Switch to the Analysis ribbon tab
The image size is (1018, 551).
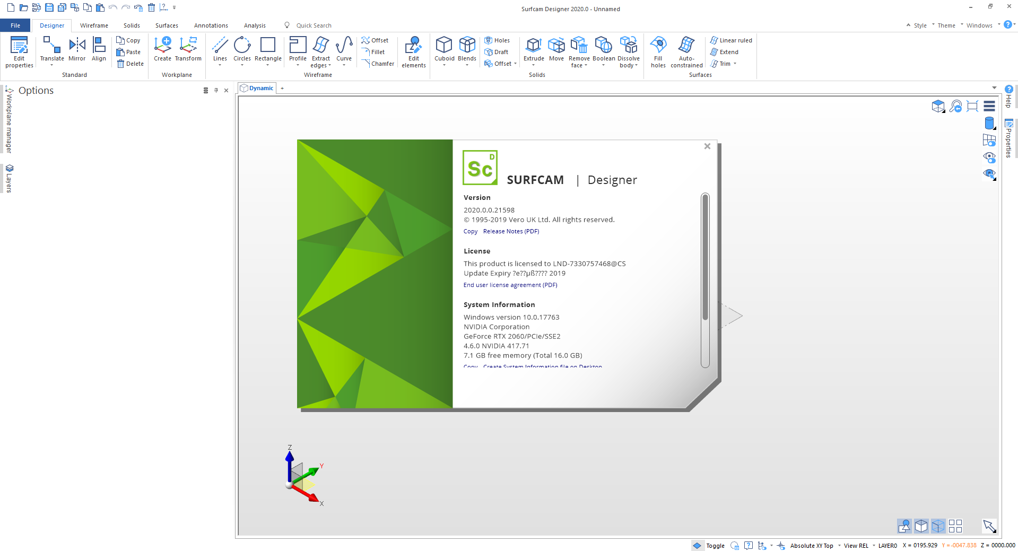click(x=255, y=25)
